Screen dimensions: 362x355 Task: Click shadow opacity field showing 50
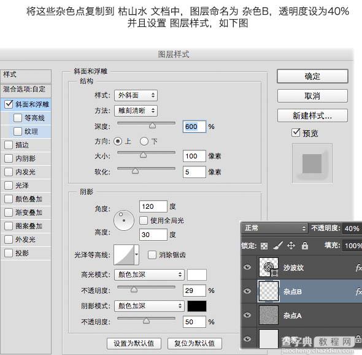[x=194, y=322]
